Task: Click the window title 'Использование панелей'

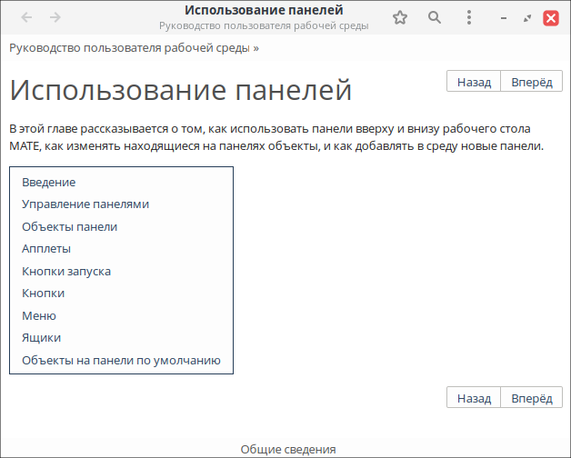Action: pos(264,10)
